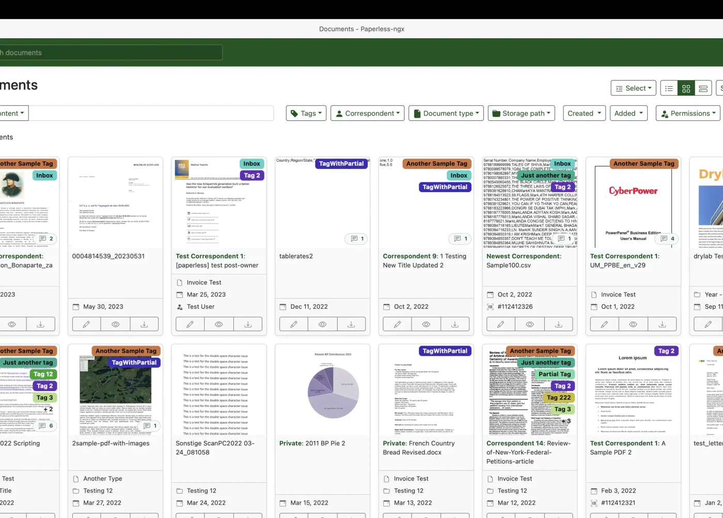Switch to the list view icon
Screen dimensions: 723x518
669,88
